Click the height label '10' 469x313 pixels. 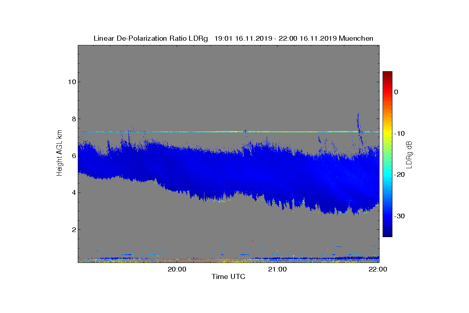click(x=72, y=82)
